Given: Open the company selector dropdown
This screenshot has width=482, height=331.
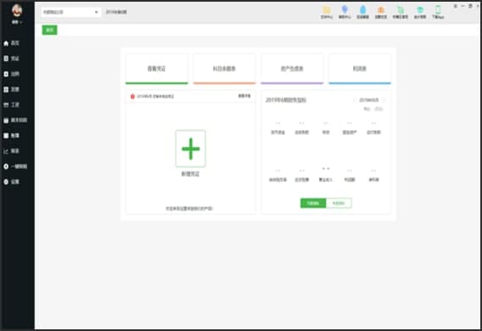Looking at the screenshot, I should pos(71,12).
